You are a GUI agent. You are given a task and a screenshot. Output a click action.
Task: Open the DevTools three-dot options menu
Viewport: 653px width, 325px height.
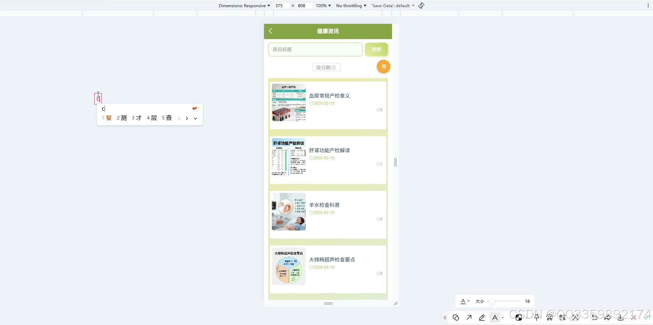[648, 5]
